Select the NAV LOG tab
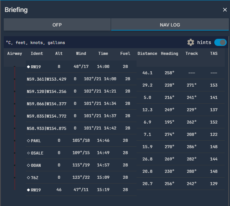This screenshot has width=230, height=206. coord(170,25)
